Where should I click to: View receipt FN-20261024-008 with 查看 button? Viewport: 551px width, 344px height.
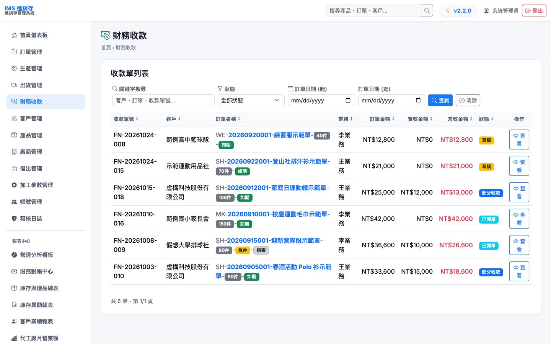pos(519,140)
